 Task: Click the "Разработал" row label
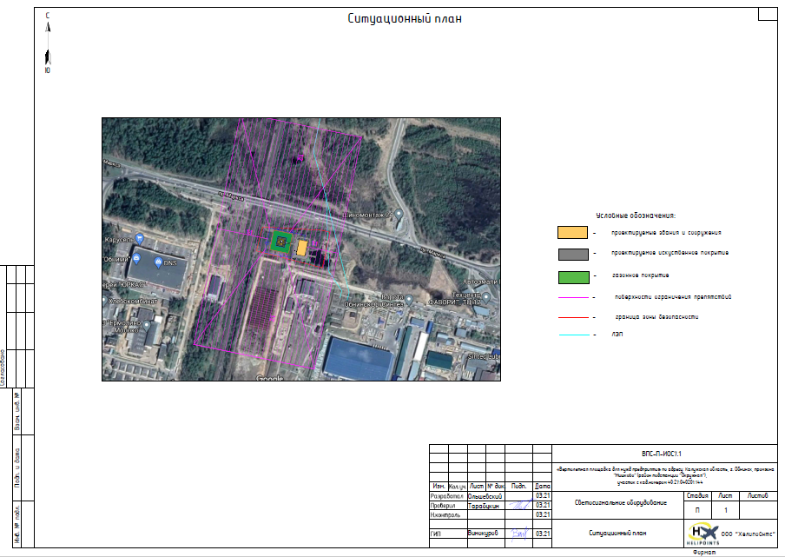click(x=447, y=496)
